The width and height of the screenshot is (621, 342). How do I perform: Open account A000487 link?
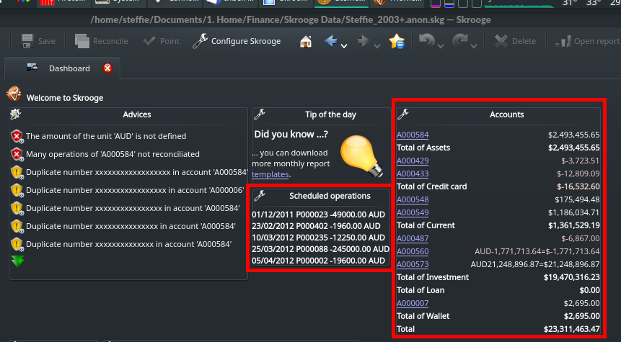pyautogui.click(x=413, y=238)
